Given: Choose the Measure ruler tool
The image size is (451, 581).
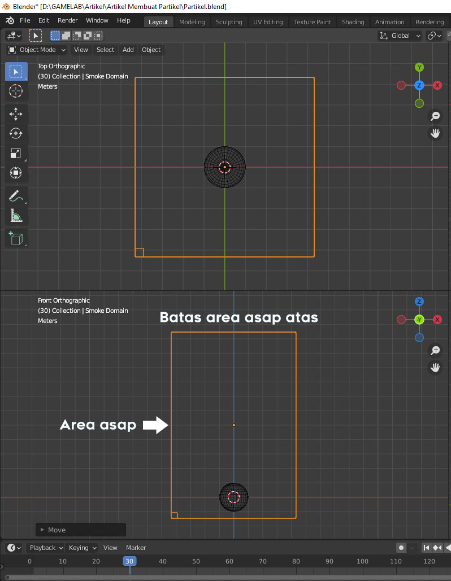Looking at the screenshot, I should (16, 216).
